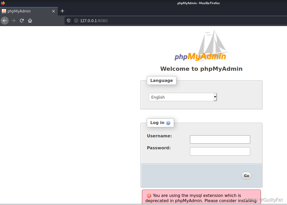
Task: Open the English language dropdown
Action: [x=183, y=97]
